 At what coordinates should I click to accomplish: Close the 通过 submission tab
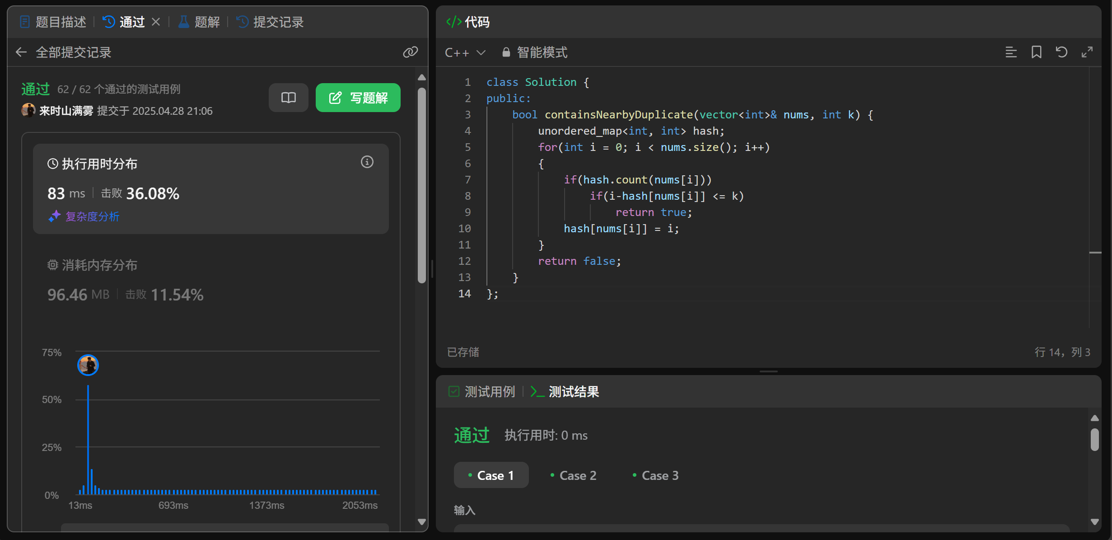click(156, 22)
